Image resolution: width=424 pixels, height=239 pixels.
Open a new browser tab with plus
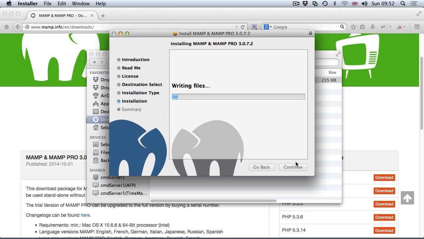click(103, 16)
